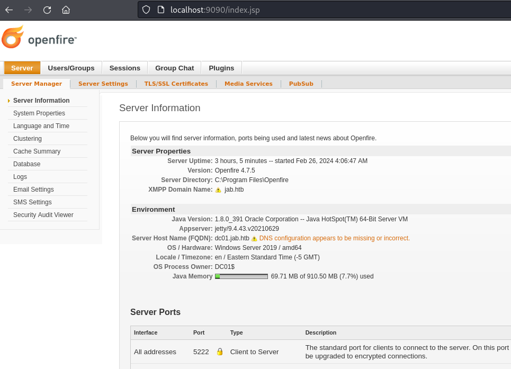
Task: Open Email Settings in sidebar
Action: pyautogui.click(x=33, y=189)
